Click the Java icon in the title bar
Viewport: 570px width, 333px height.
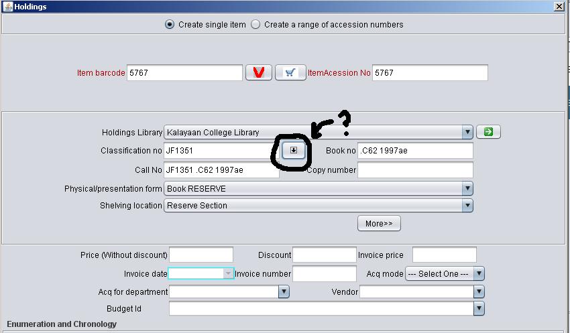pos(6,6)
